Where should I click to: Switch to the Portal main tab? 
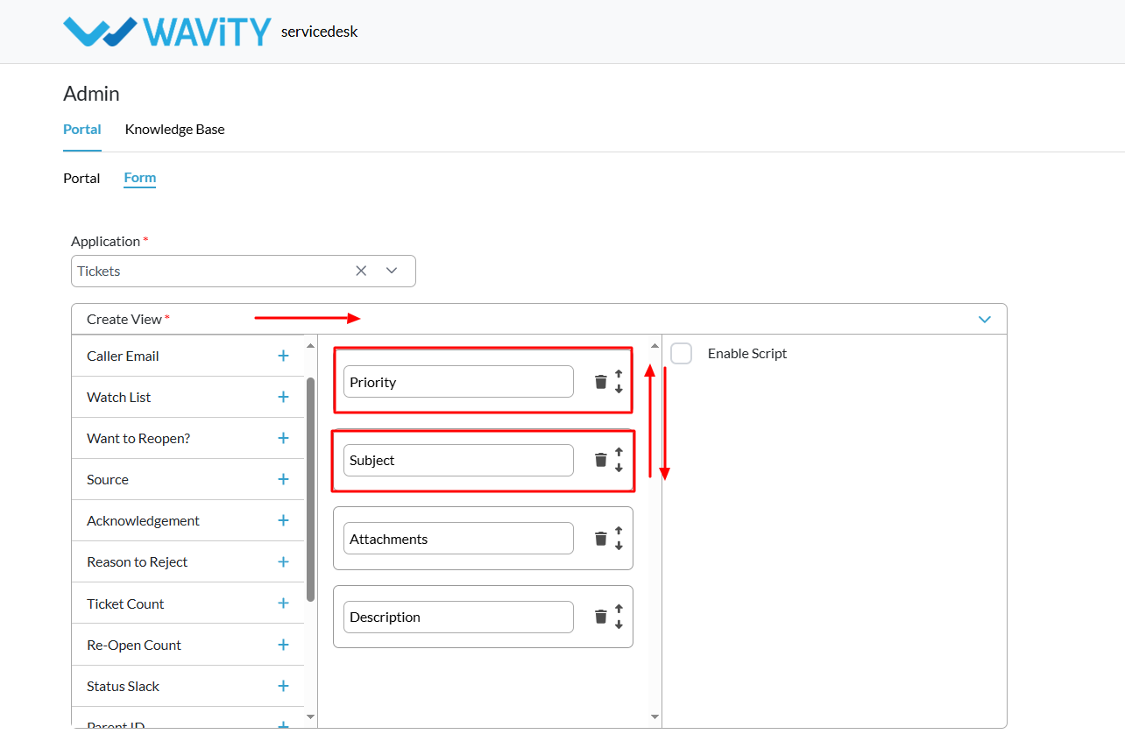[82, 129]
